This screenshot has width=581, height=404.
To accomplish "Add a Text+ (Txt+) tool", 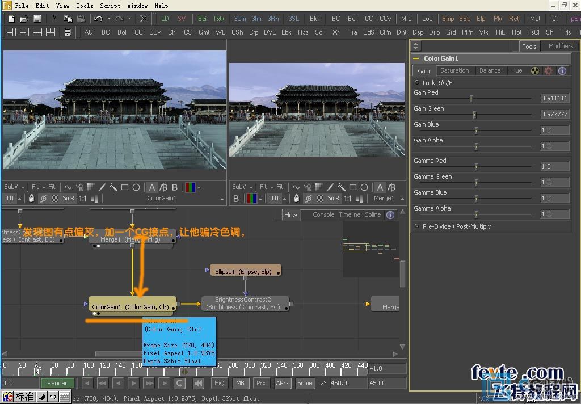I will click(x=218, y=19).
